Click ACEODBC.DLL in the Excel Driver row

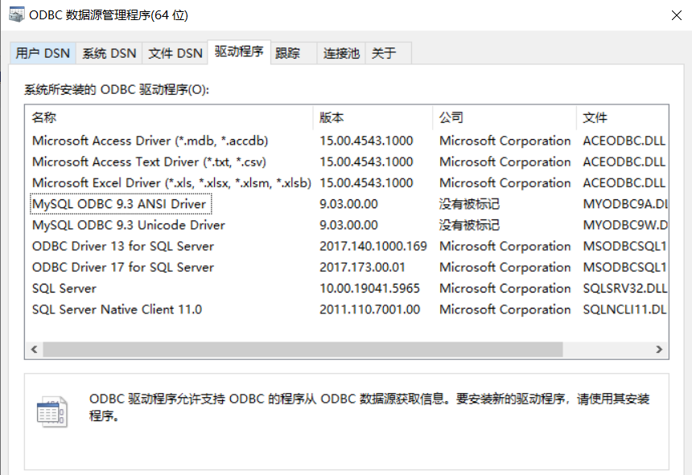tap(624, 183)
